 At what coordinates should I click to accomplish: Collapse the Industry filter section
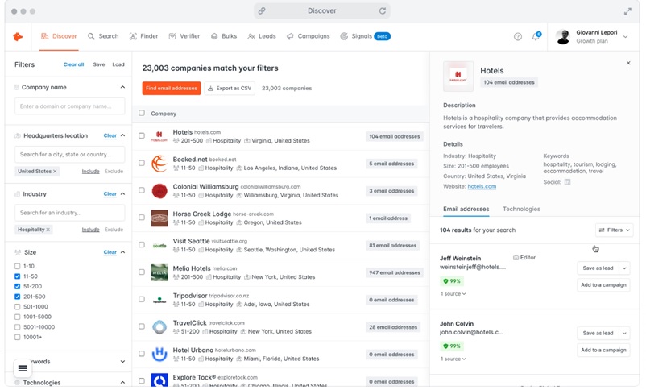tap(122, 193)
